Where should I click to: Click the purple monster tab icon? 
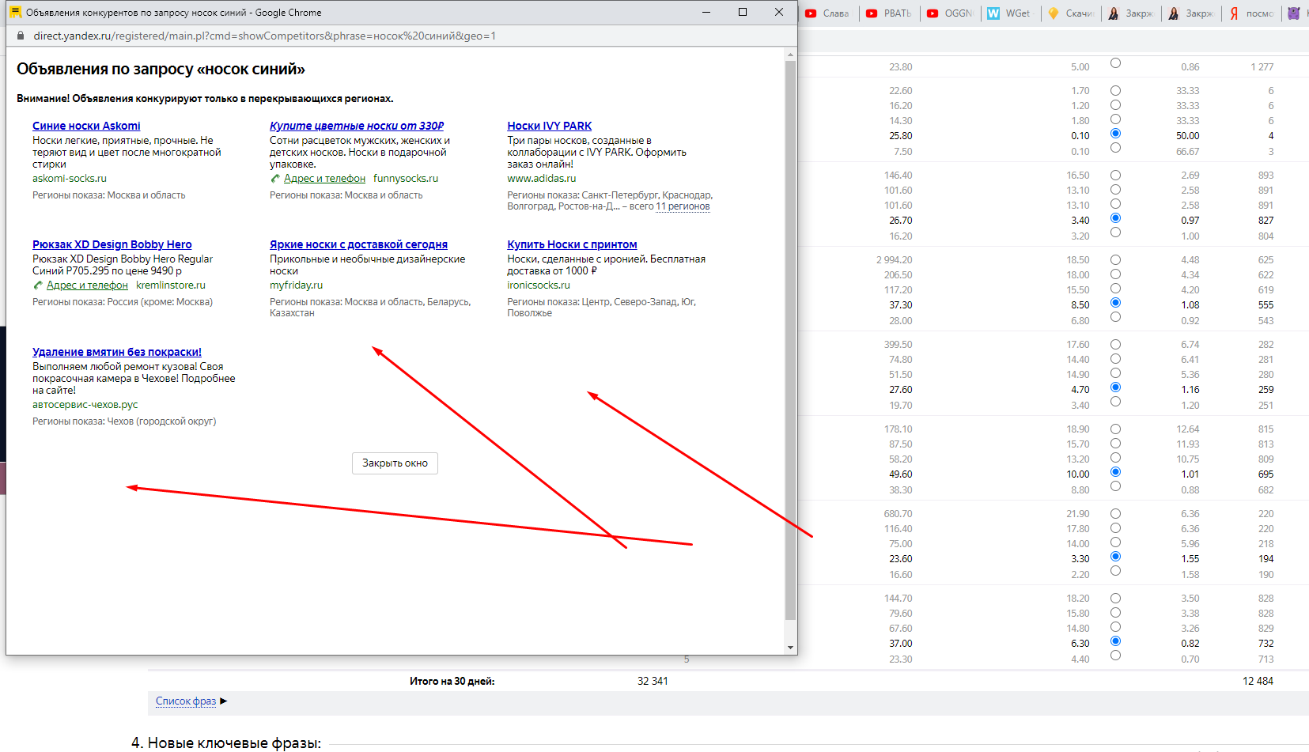[x=1294, y=13]
